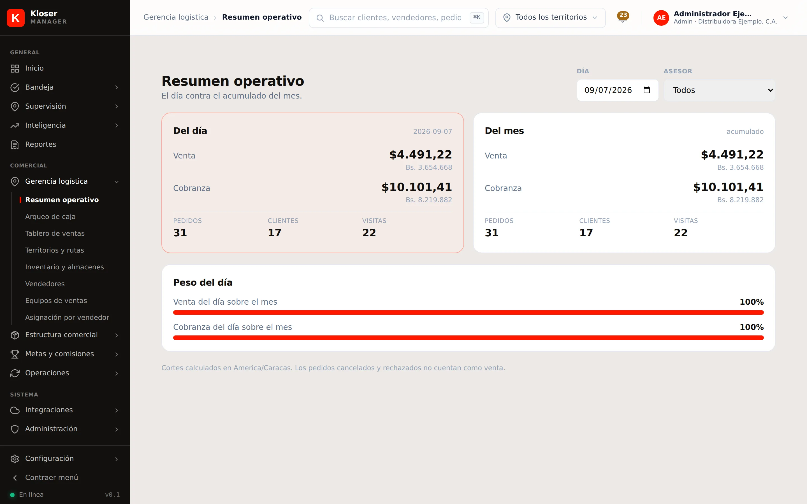Open the Todos los territorios dropdown

click(550, 18)
